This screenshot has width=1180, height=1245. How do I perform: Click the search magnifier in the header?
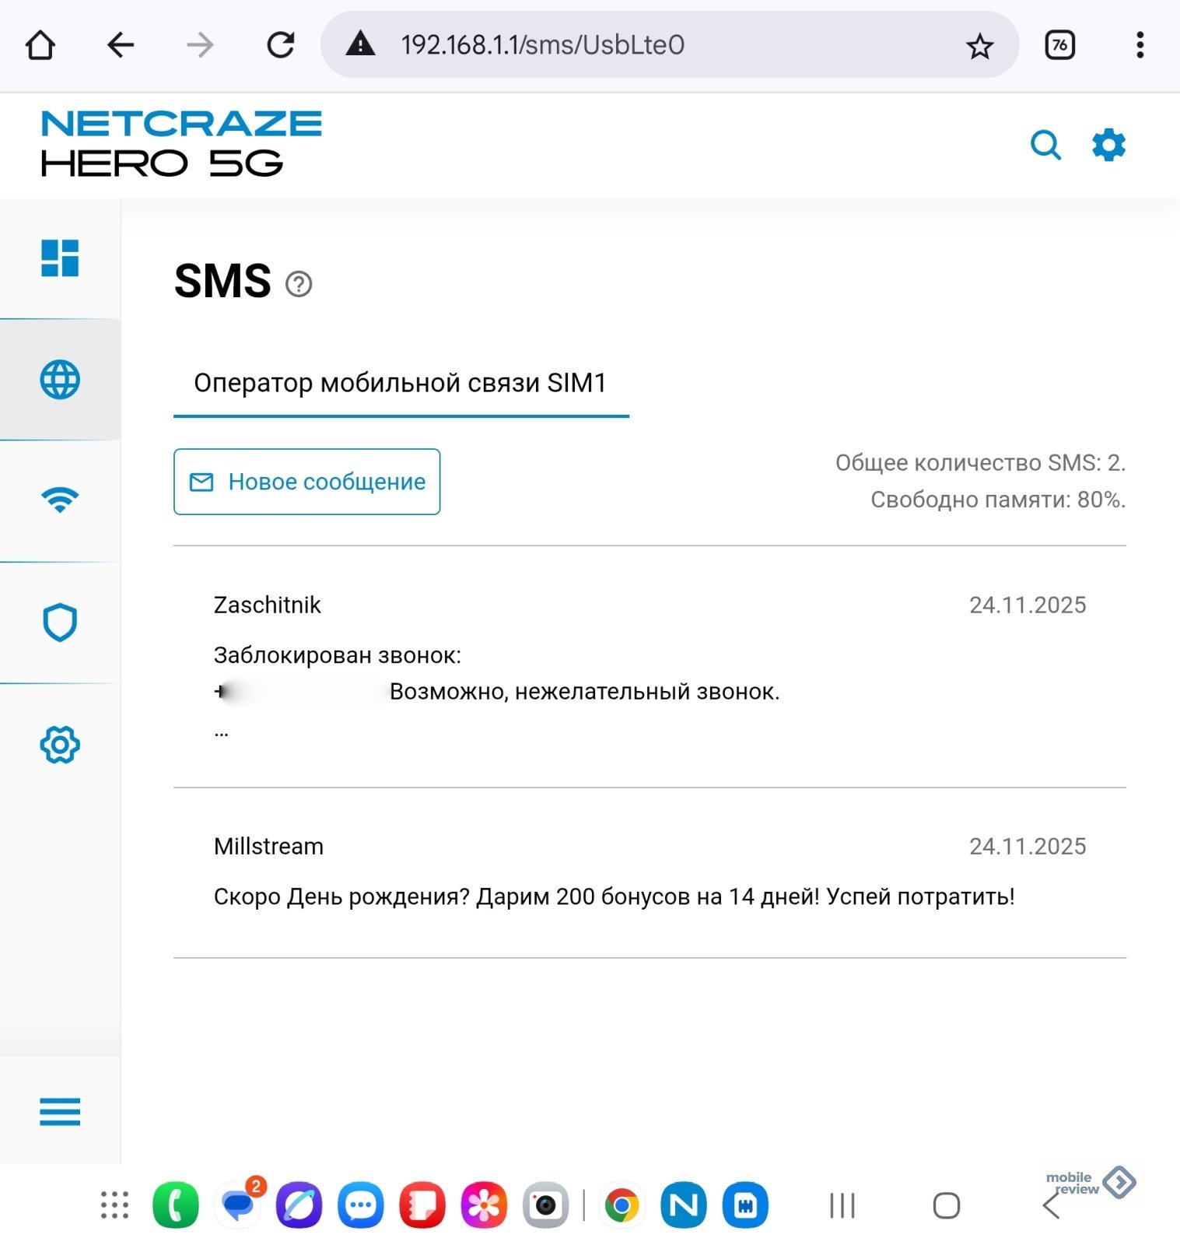coord(1045,145)
